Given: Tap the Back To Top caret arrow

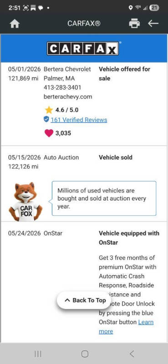Looking at the screenshot, I should 67,300.
